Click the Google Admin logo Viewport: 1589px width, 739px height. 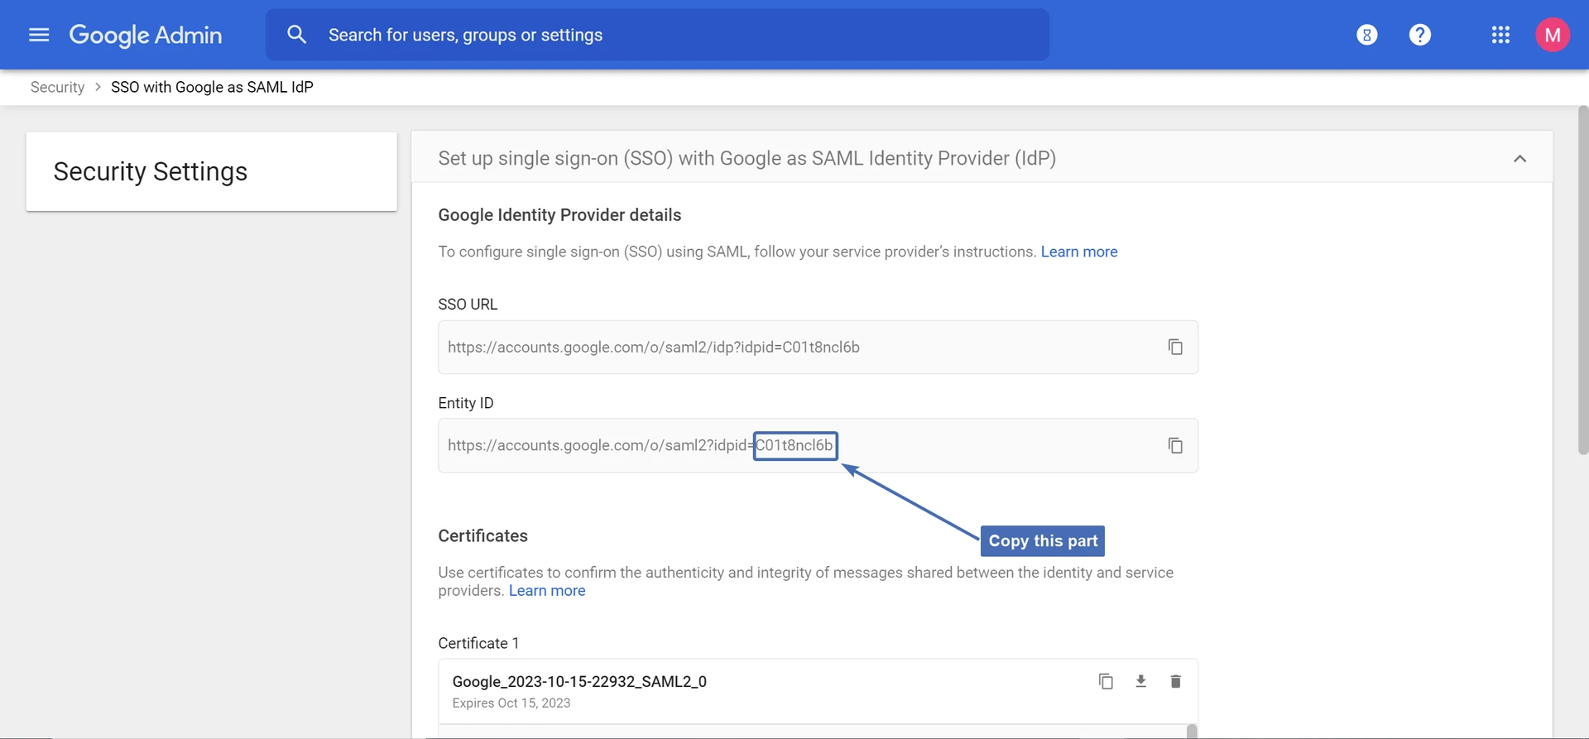pos(146,35)
